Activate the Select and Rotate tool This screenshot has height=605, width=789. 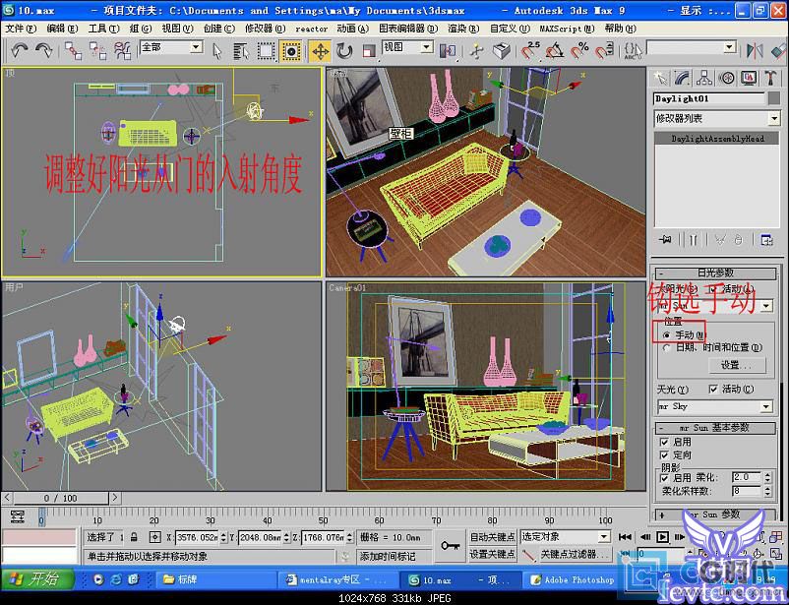coord(344,51)
